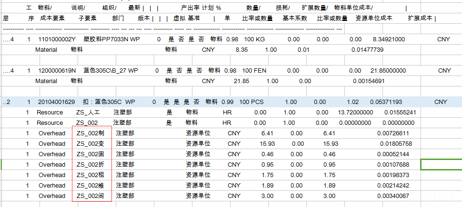This screenshot has height=207, width=462.
Task: Select the 扩展成本 header text
Action: pos(420,18)
